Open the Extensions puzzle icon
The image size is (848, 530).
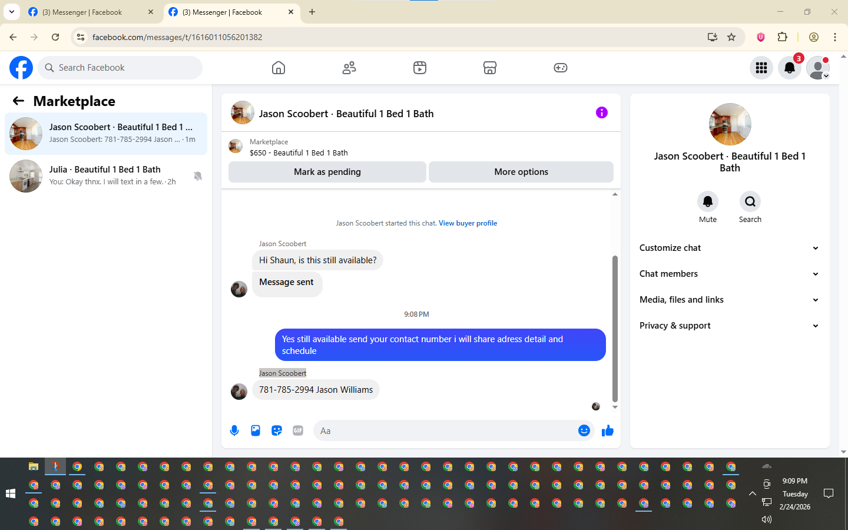tap(782, 37)
